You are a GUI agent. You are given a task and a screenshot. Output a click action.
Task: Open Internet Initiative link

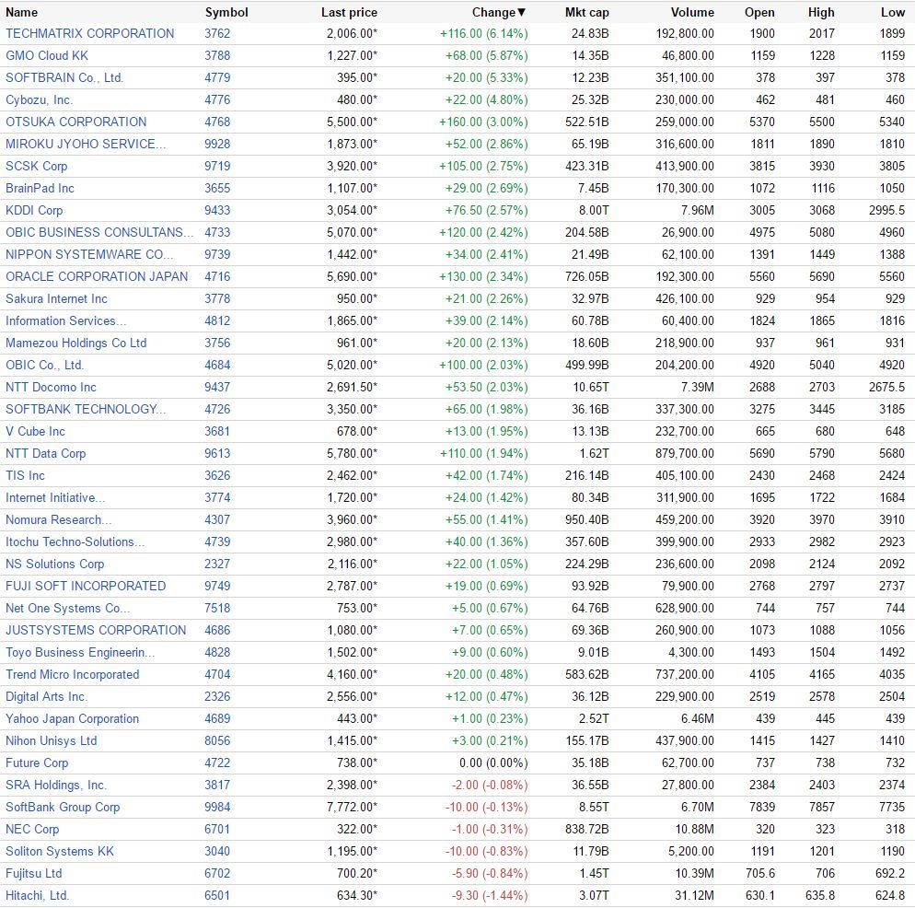click(x=55, y=498)
